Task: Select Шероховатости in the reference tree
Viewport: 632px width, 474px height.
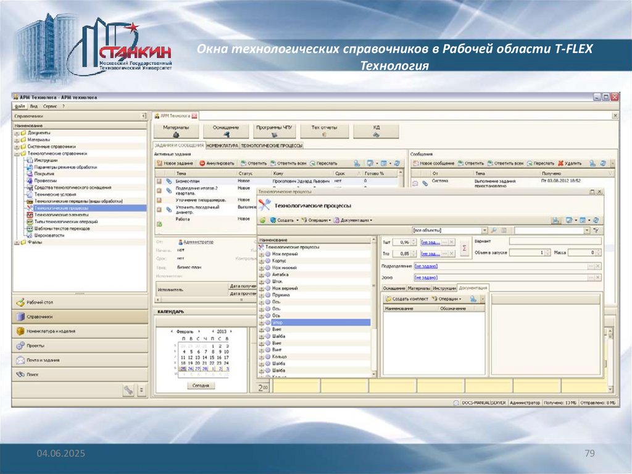Action: [48, 235]
